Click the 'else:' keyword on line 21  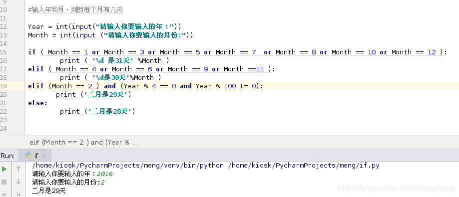(38, 103)
